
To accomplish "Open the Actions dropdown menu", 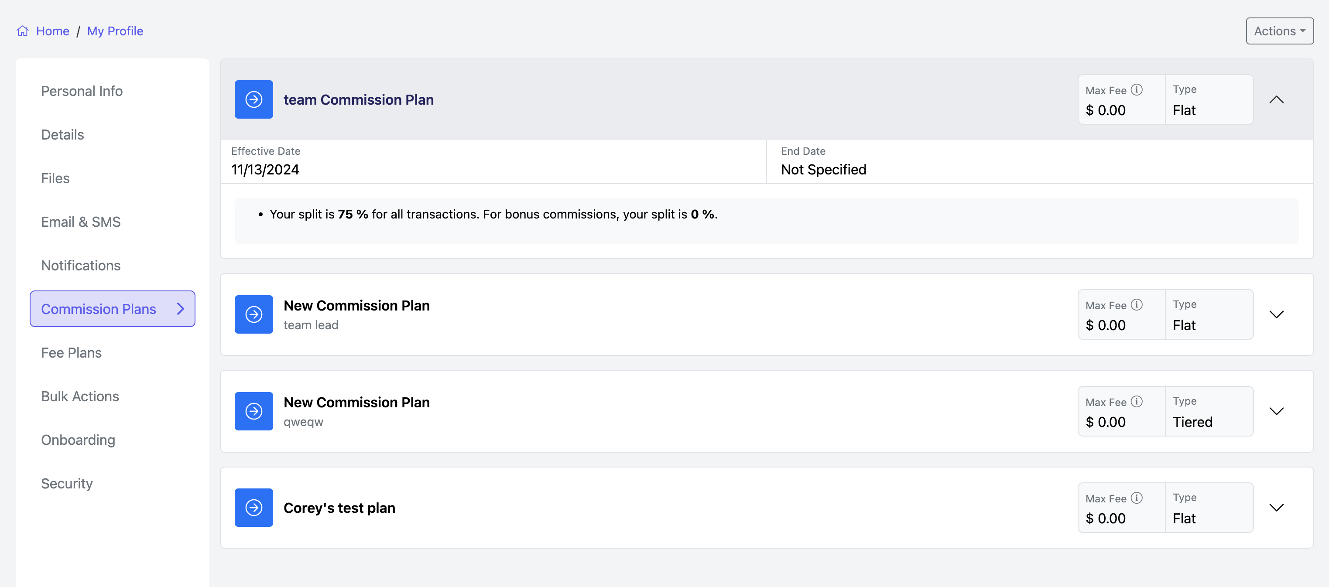I will (x=1279, y=31).
